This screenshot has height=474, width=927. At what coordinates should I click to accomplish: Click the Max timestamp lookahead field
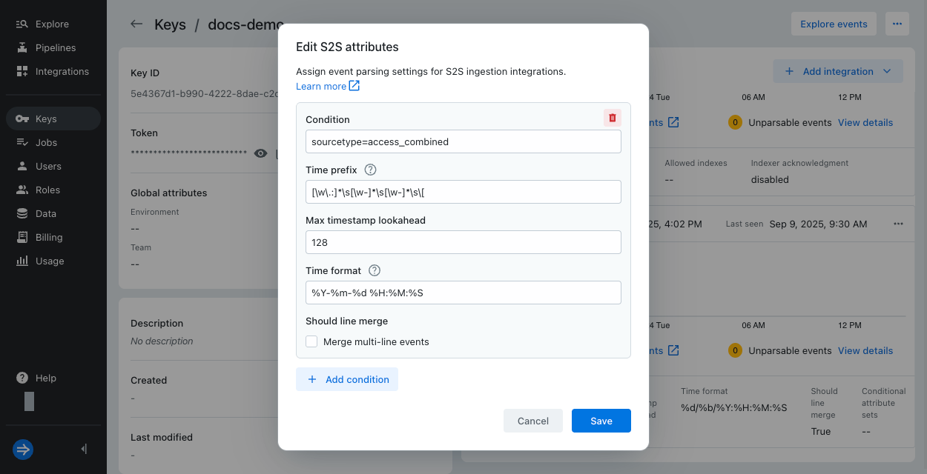point(463,242)
